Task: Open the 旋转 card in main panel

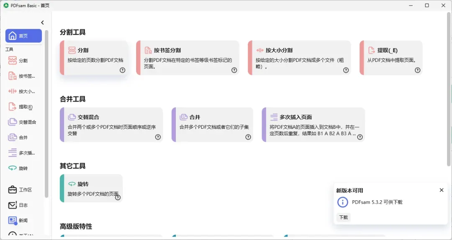Action: click(91, 188)
